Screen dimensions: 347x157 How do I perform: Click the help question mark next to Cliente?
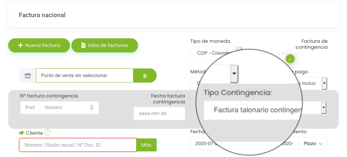47,132
